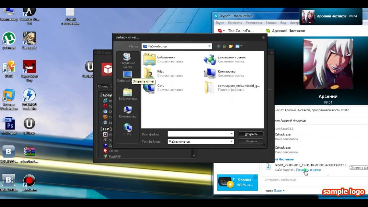
Task: Select the UFR.exe desktop icon
Action: tap(29, 126)
